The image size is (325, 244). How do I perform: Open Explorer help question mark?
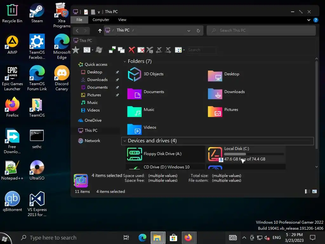316,20
